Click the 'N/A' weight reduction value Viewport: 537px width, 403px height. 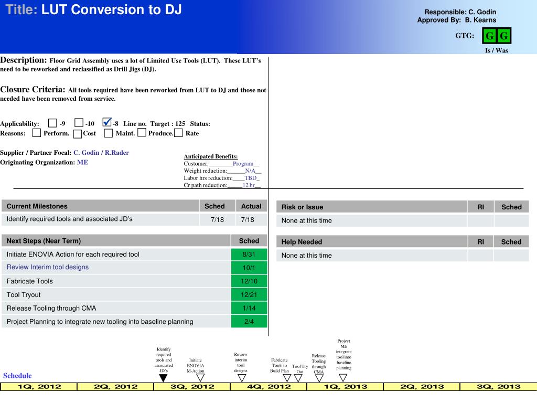(x=250, y=171)
